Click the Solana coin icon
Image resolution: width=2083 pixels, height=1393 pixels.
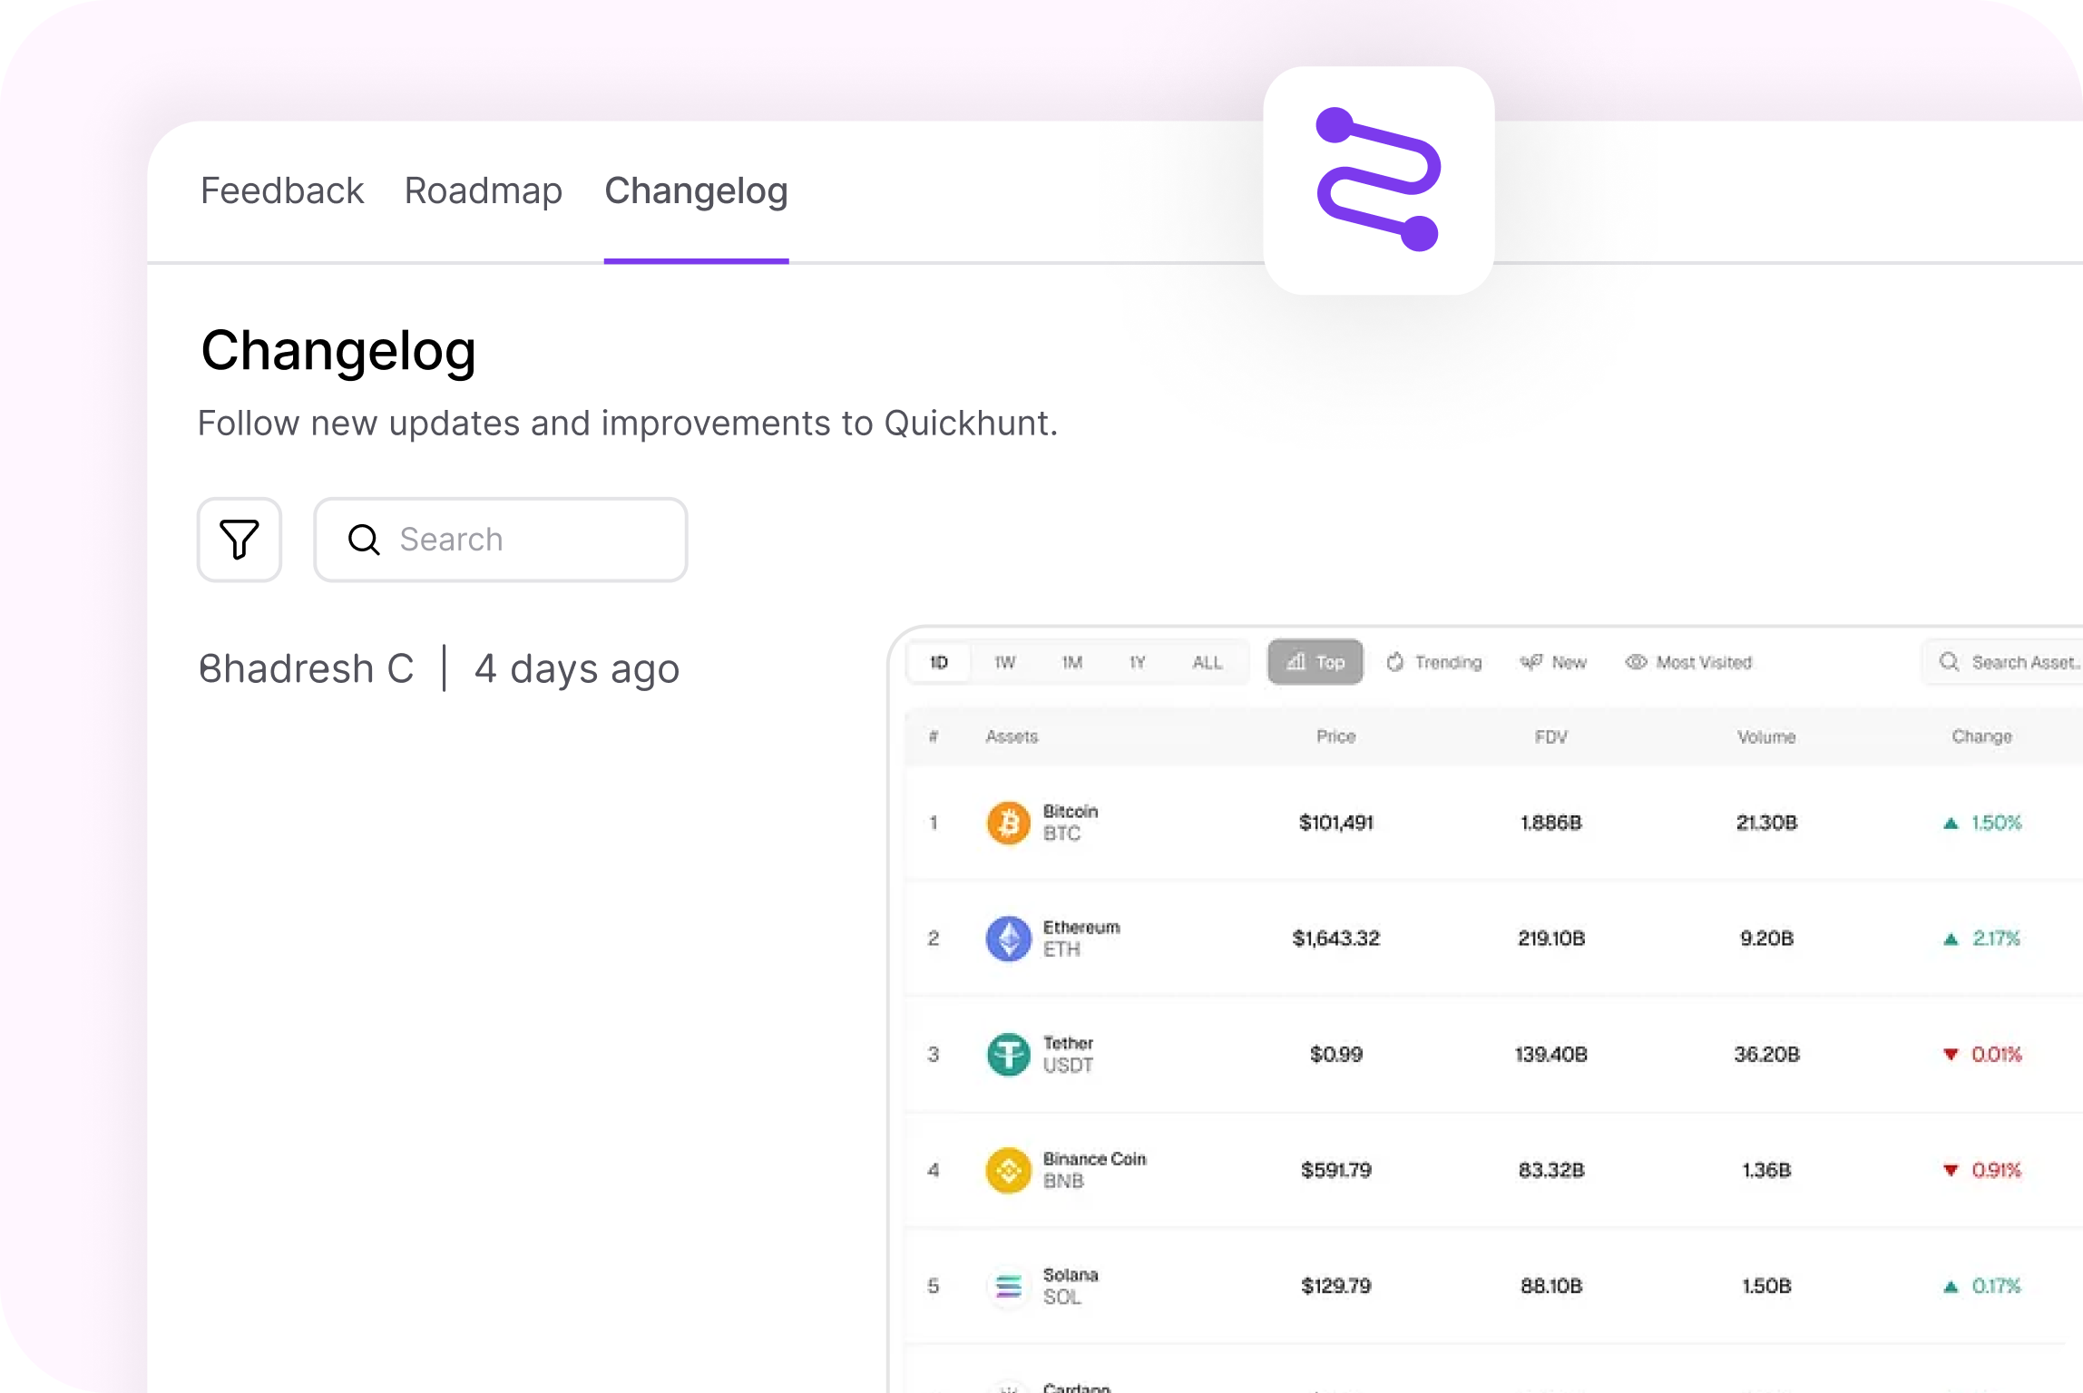click(1008, 1286)
